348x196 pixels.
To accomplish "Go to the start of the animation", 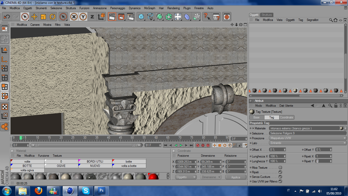I will [165, 145].
